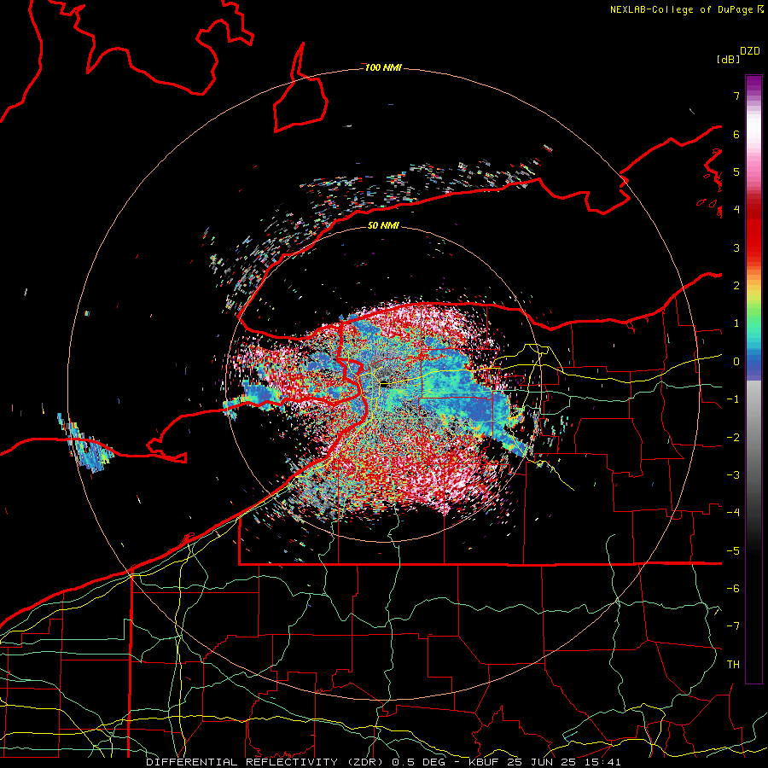
Task: Click the -4 value on the color scale
Action: tap(733, 513)
